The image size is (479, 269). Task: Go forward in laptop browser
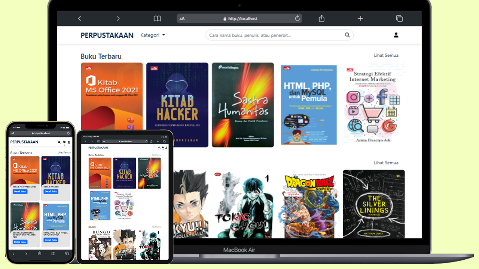[118, 18]
